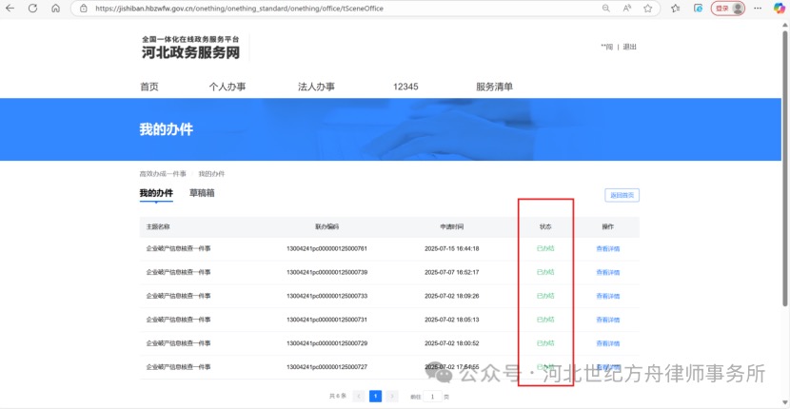Click timestamp 2025-07-02 18:09:26
Image resolution: width=790 pixels, height=409 pixels.
451,296
